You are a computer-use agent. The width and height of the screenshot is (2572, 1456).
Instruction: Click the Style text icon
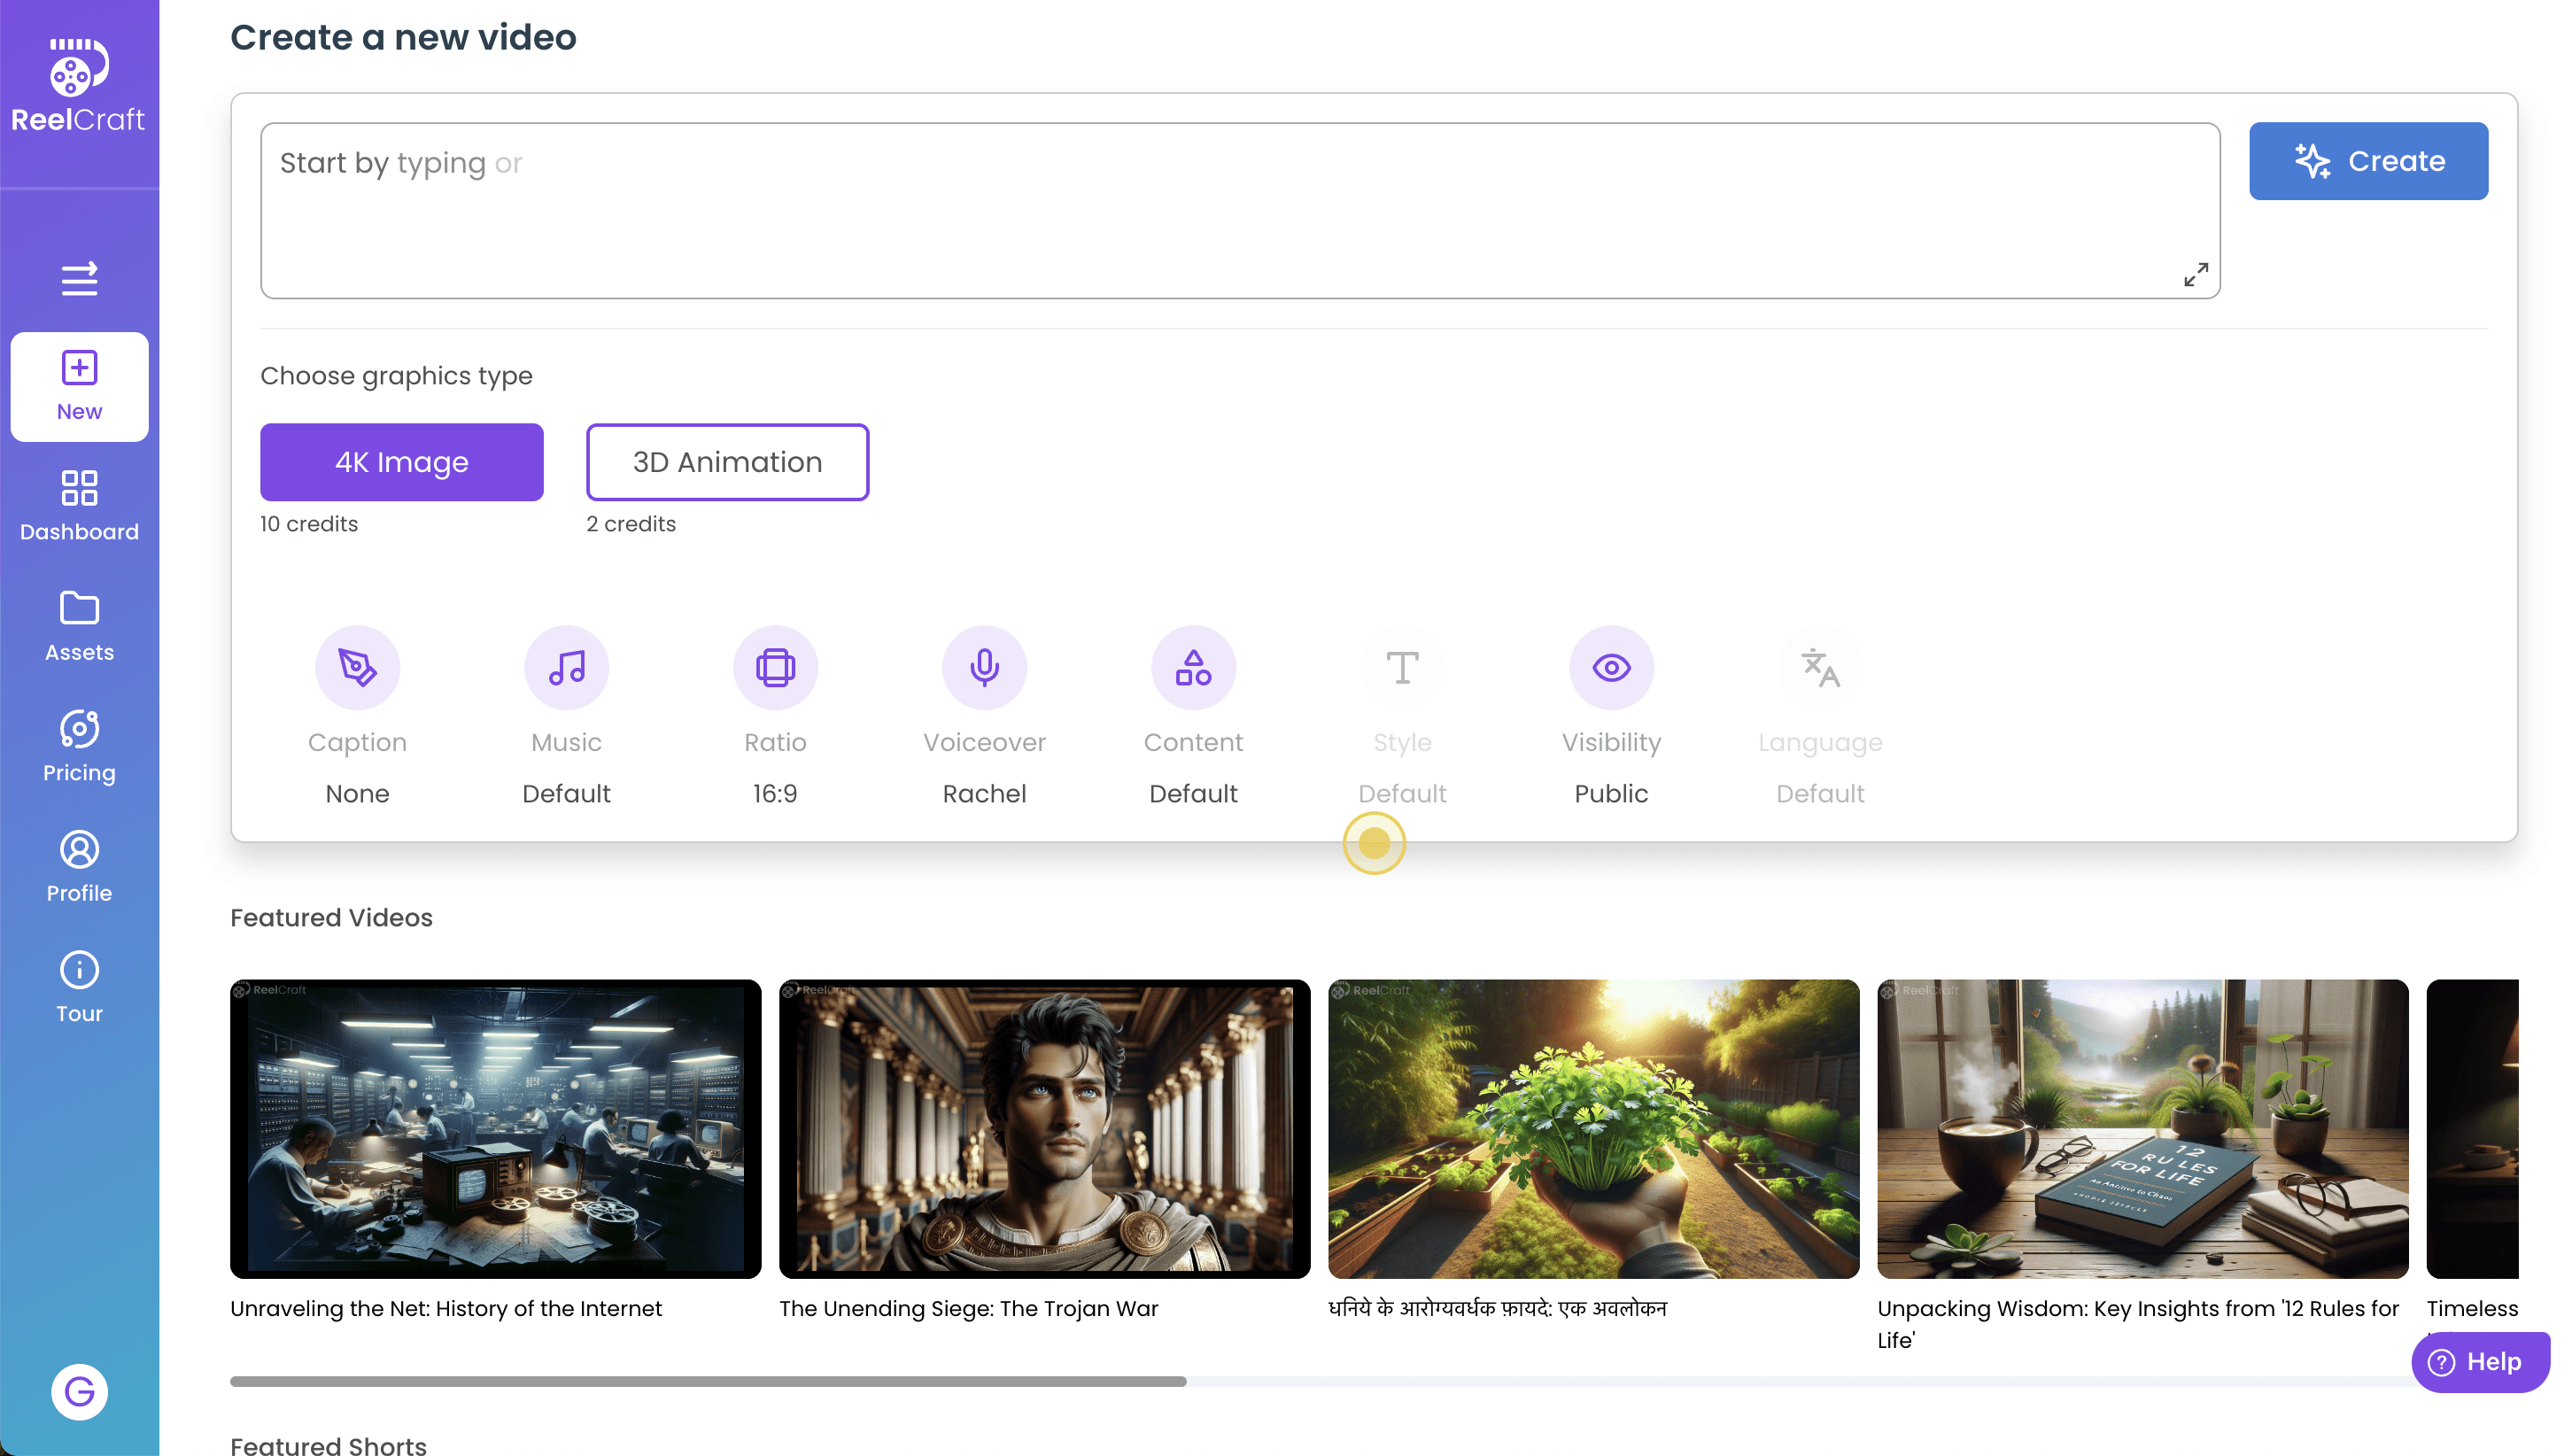[x=1402, y=667]
